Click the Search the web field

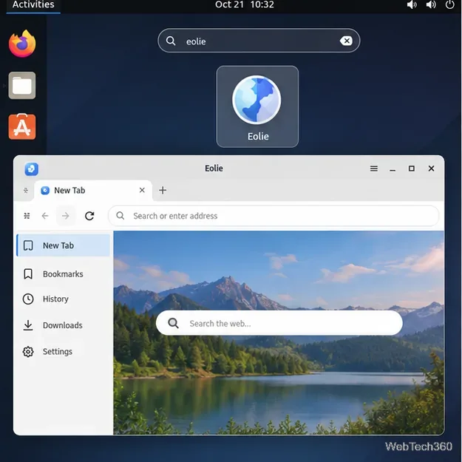279,323
